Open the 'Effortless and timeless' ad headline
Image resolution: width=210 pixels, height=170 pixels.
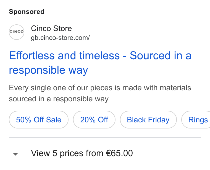(x=100, y=63)
